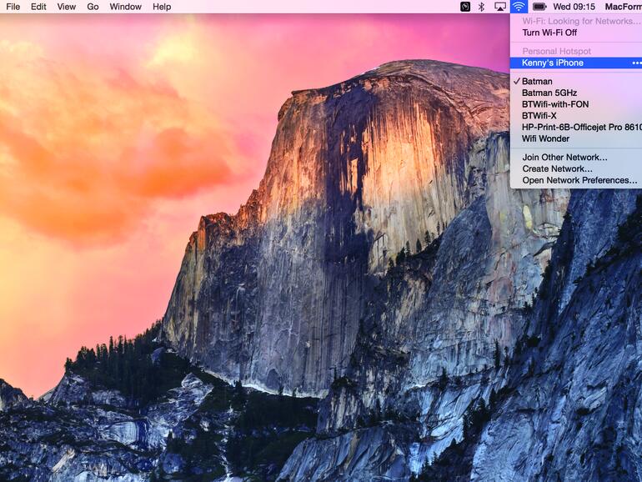Open the MacFormat user menu
Viewport: 642px width, 482px height.
(623, 7)
